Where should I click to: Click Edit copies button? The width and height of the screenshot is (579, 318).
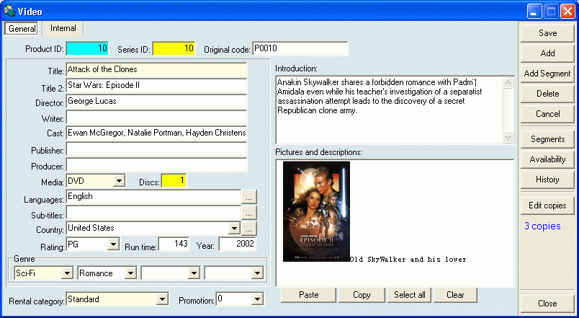click(547, 206)
